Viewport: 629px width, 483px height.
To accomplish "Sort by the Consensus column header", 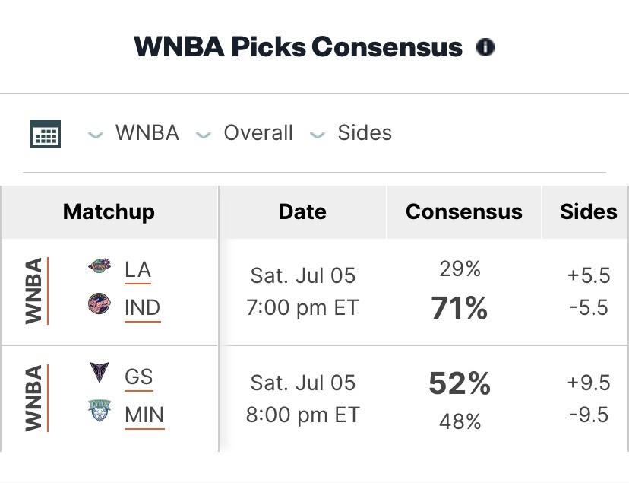I will pyautogui.click(x=463, y=211).
